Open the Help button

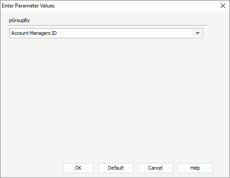pos(195,168)
